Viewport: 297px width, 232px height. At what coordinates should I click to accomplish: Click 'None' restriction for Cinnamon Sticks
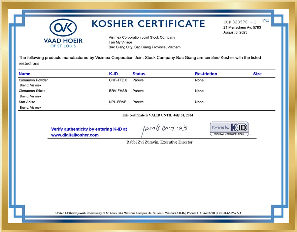(199, 91)
